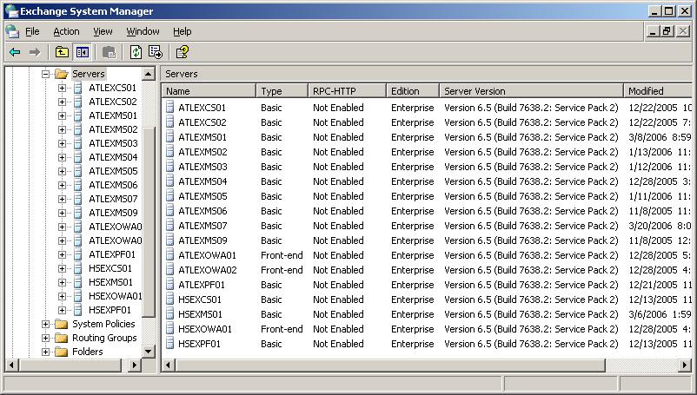697x395 pixels.
Task: Open the Help menu
Action: tap(183, 31)
